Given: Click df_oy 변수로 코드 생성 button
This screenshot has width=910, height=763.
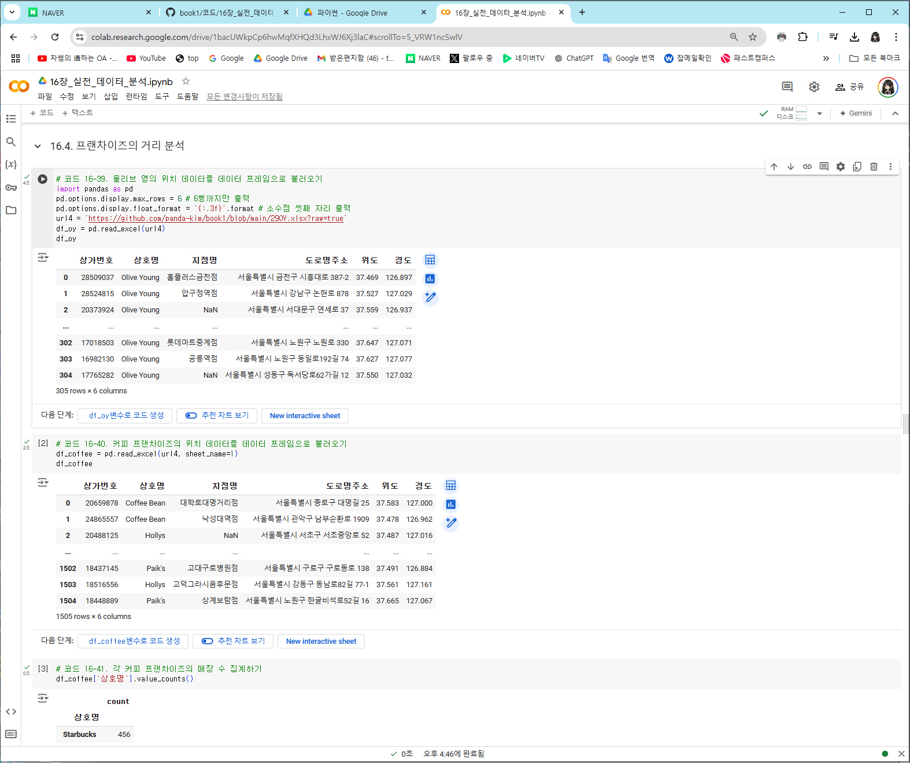Looking at the screenshot, I should [126, 415].
